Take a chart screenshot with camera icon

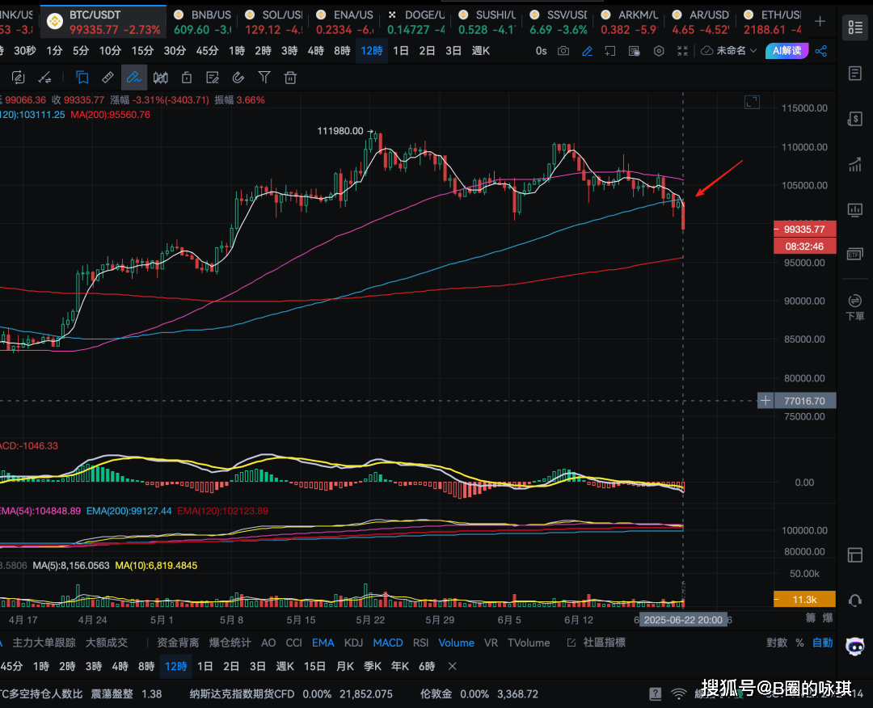point(563,51)
